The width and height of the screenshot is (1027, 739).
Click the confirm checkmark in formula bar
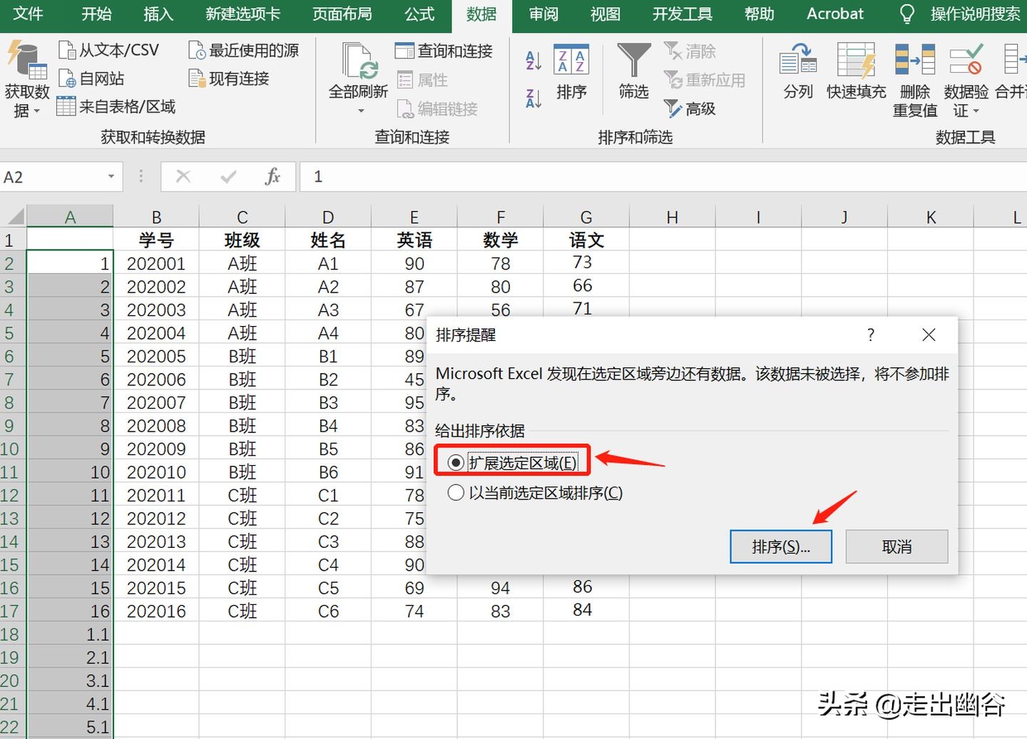(x=228, y=177)
